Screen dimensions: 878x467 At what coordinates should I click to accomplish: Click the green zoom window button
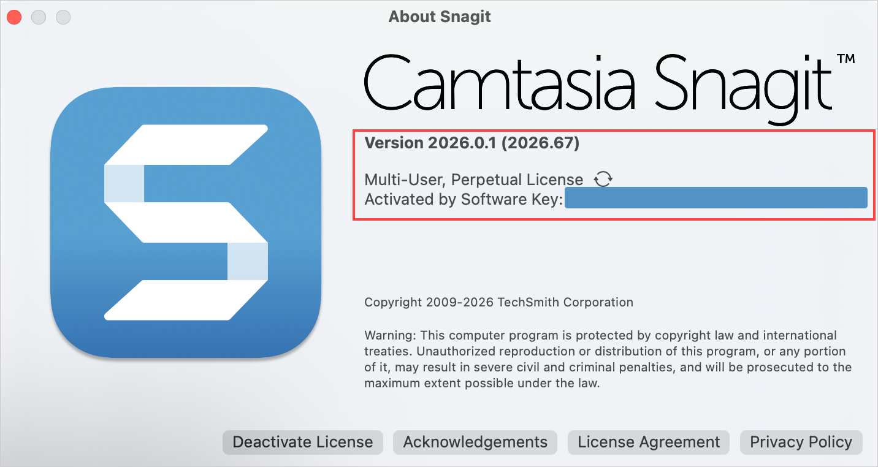tap(63, 17)
